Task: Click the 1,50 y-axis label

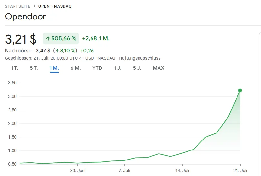Action: (12, 137)
